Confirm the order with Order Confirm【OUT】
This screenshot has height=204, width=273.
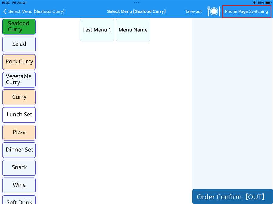232,197
